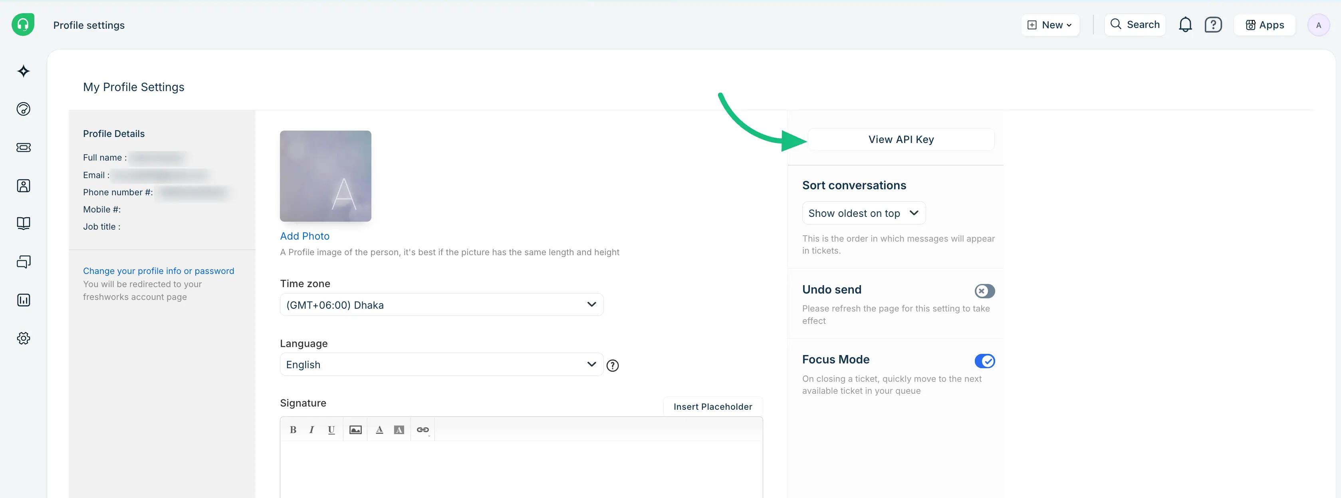This screenshot has height=498, width=1341.
Task: Insert a hyperlink in the signature editor
Action: click(x=422, y=429)
